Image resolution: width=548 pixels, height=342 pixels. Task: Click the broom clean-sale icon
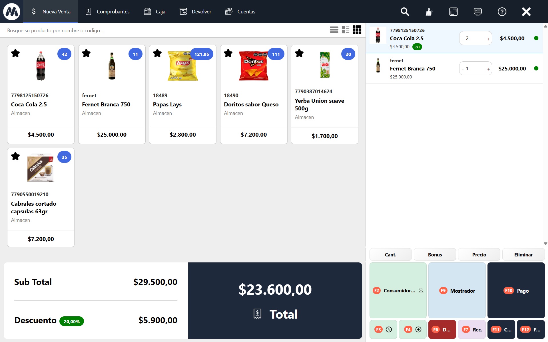click(429, 12)
